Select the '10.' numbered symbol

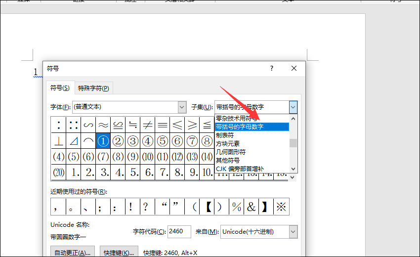pyautogui.click(x=207, y=172)
